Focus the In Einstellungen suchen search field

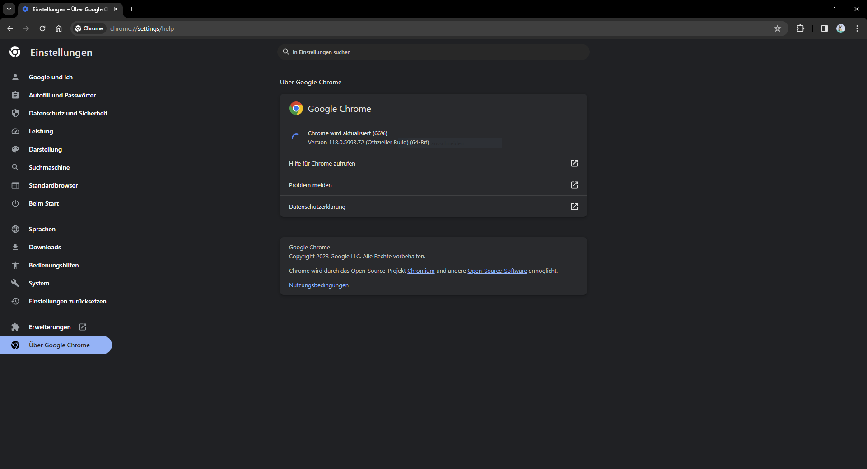tap(433, 52)
